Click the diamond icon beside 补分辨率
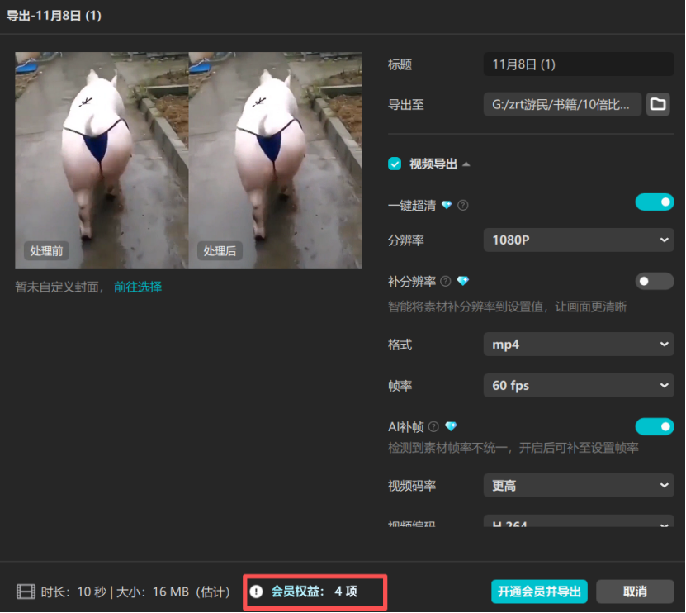 [x=462, y=282]
